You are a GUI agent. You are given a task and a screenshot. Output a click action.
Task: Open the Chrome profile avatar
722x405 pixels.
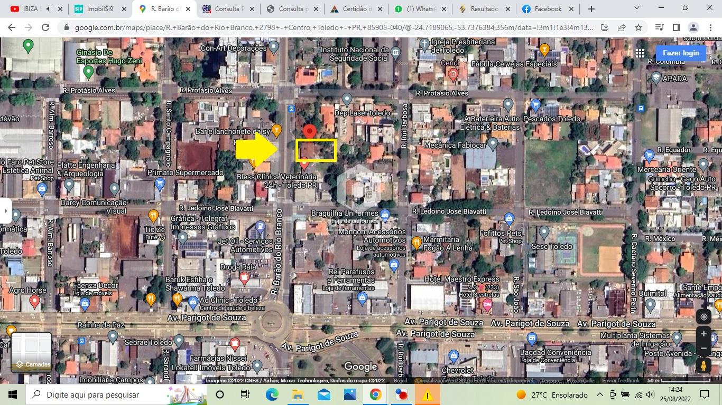click(x=693, y=27)
